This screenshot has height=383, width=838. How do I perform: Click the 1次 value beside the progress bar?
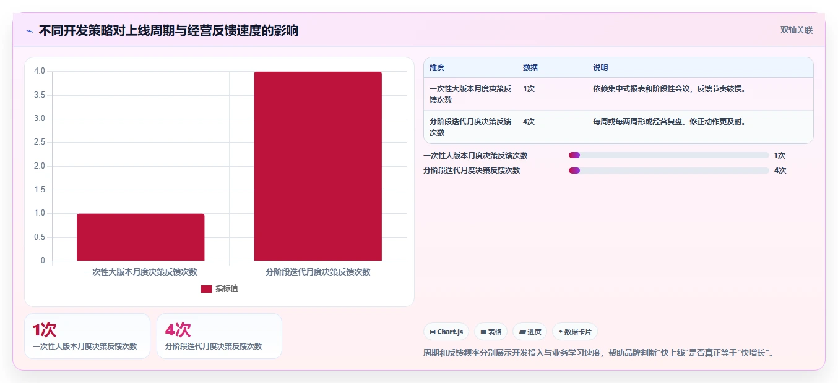780,156
